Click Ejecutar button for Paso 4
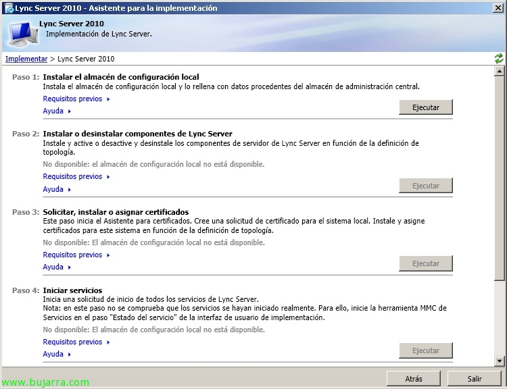Screen dimensions: 507x389 pyautogui.click(x=425, y=351)
